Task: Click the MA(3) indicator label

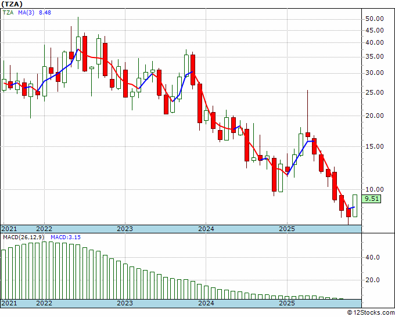Action: 26,12
